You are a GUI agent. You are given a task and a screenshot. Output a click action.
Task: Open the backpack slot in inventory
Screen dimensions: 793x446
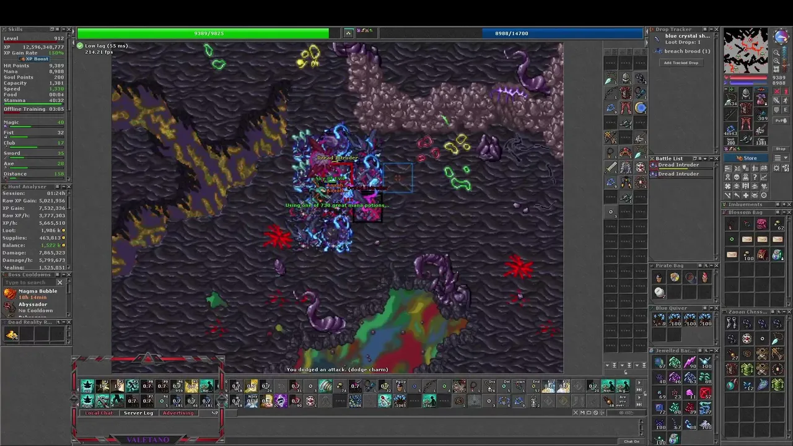pos(761,98)
